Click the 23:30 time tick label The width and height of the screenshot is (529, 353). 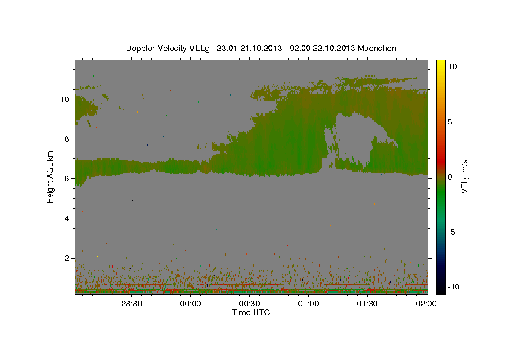pos(131,304)
